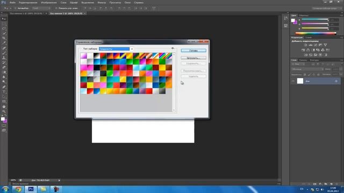
Task: Select the Rectangular Marquee tool
Action: 4,24
